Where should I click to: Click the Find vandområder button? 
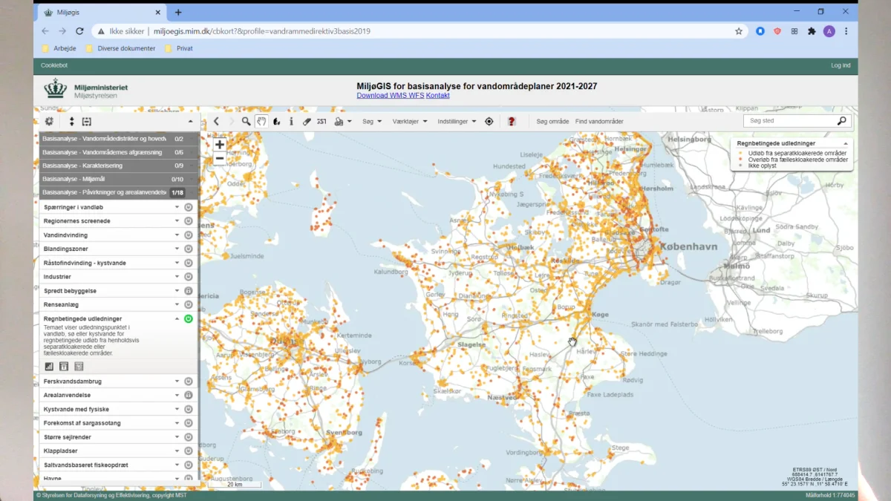tap(599, 121)
